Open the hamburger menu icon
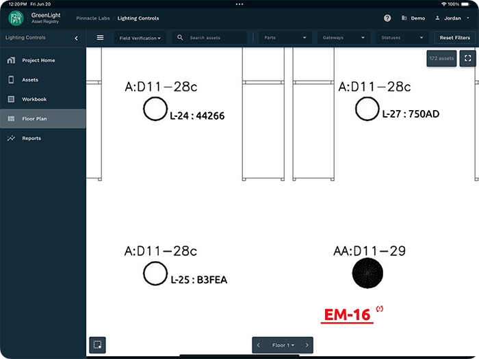The image size is (479, 359). (x=100, y=38)
